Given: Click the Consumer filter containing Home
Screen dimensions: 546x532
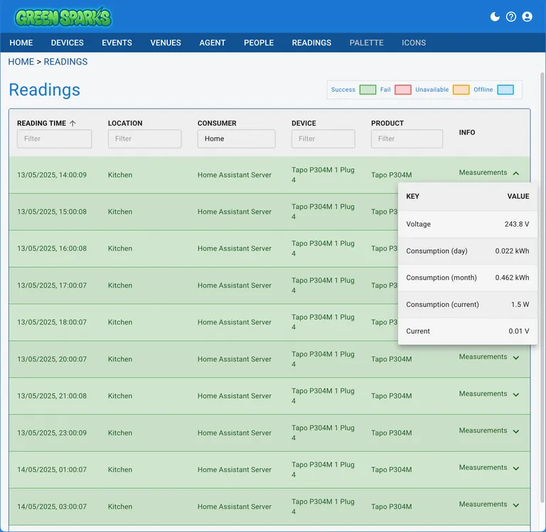Looking at the screenshot, I should tap(236, 139).
